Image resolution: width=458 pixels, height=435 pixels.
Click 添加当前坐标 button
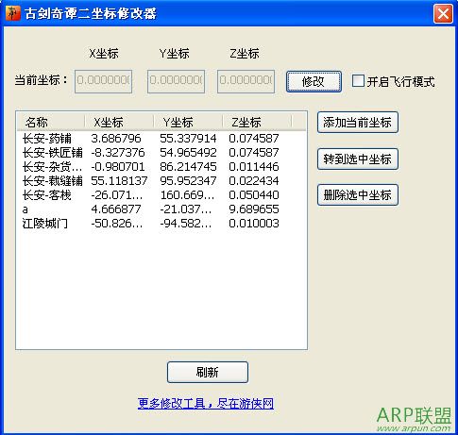pyautogui.click(x=358, y=122)
